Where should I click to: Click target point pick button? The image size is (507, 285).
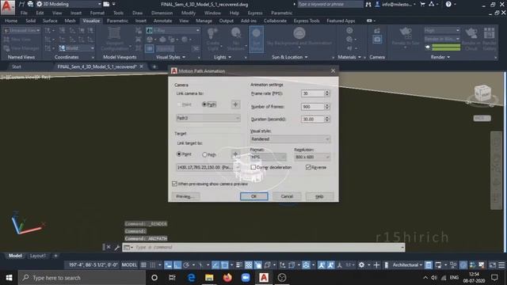pyautogui.click(x=235, y=154)
